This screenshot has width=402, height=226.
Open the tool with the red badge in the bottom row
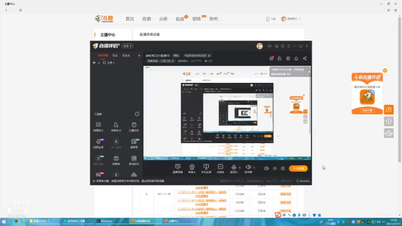click(x=98, y=175)
